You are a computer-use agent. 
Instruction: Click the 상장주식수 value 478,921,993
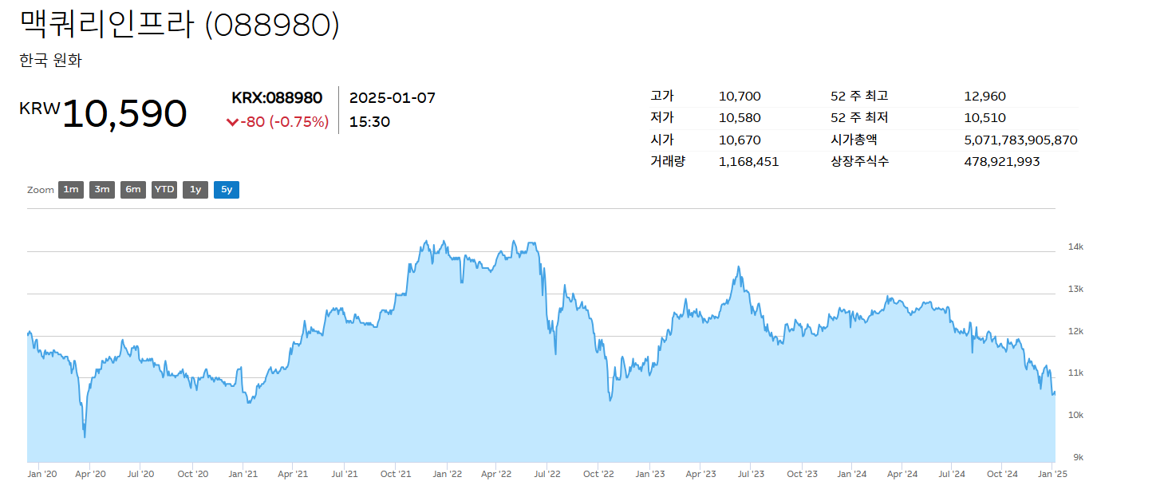tap(1001, 162)
